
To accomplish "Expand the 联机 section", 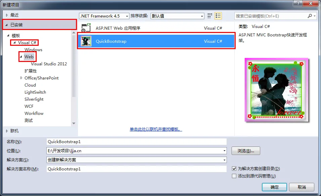I will click(7, 131).
